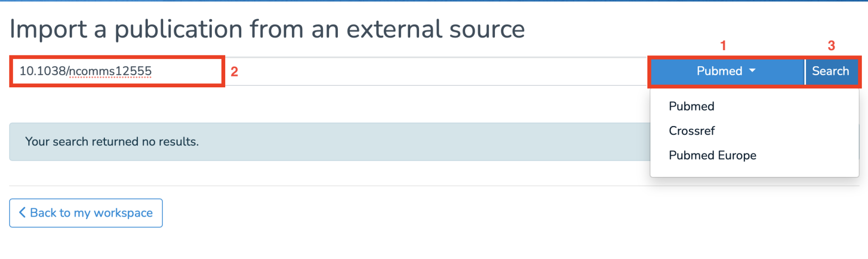Image resolution: width=868 pixels, height=259 pixels.
Task: Click the empty part of the search box
Action: tap(434, 71)
